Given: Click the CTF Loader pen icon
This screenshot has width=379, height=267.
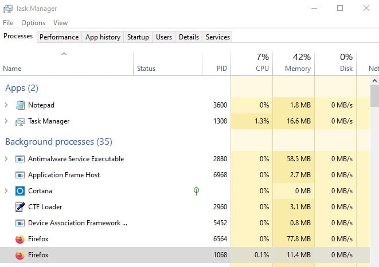Looking at the screenshot, I should coord(20,207).
